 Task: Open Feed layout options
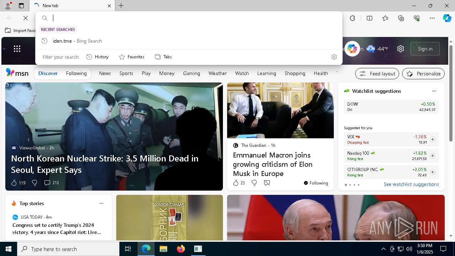377,74
